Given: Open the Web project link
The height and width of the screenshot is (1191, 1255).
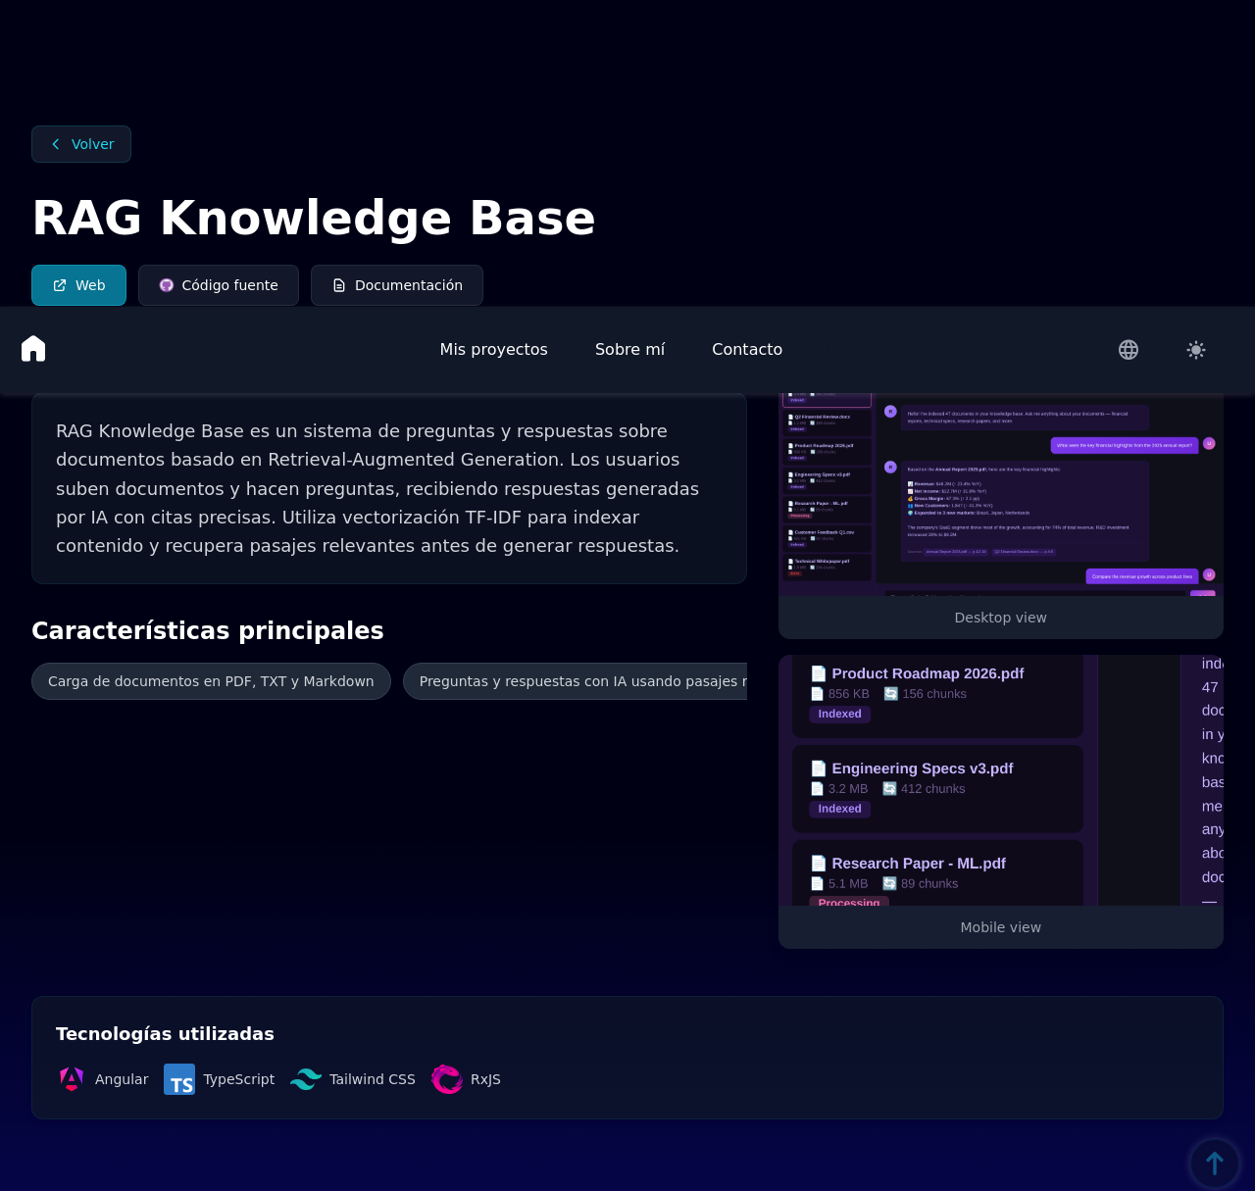Looking at the screenshot, I should 79,285.
